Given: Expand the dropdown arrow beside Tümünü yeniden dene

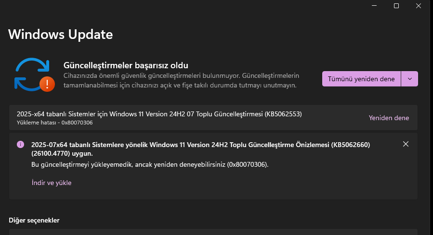Looking at the screenshot, I should 410,79.
